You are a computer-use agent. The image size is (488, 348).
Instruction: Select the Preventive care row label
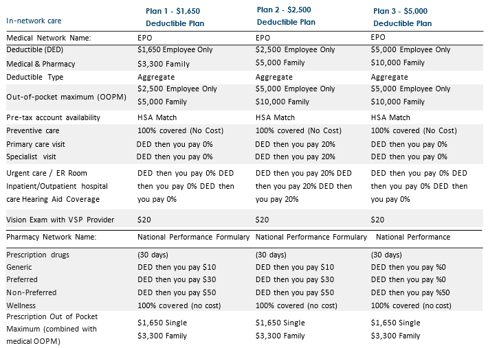pos(34,130)
